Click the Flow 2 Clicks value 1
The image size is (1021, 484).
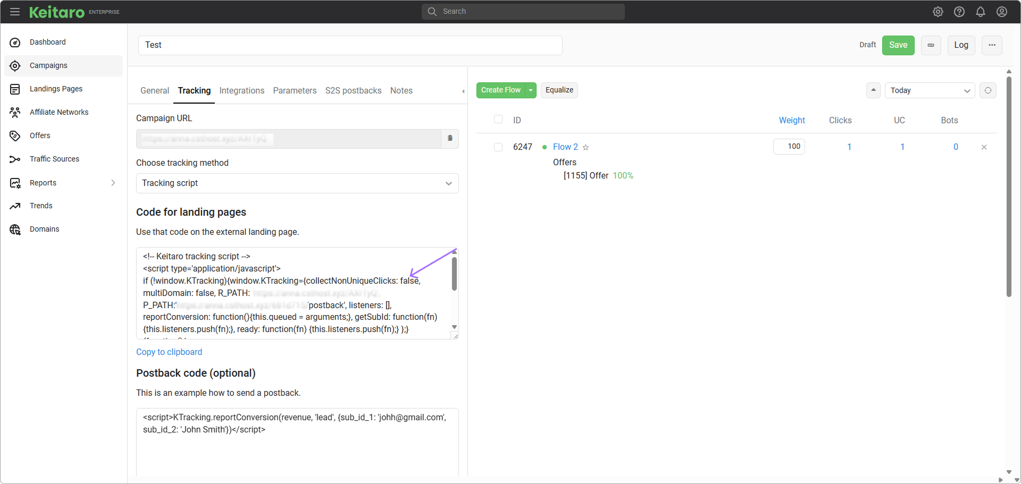point(849,147)
